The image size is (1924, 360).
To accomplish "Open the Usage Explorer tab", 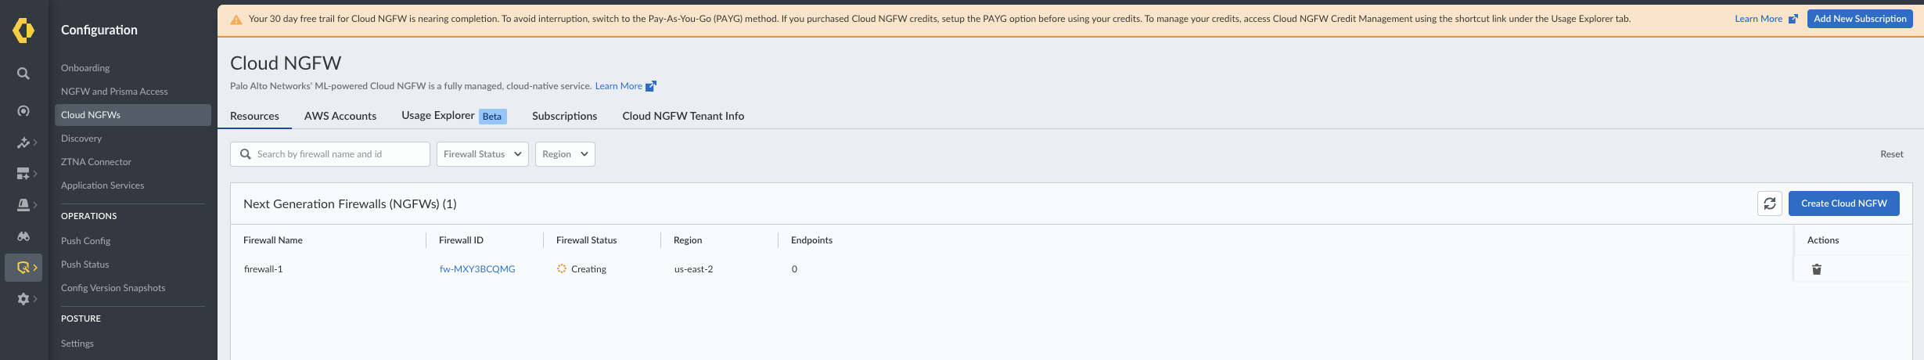I will (x=438, y=116).
